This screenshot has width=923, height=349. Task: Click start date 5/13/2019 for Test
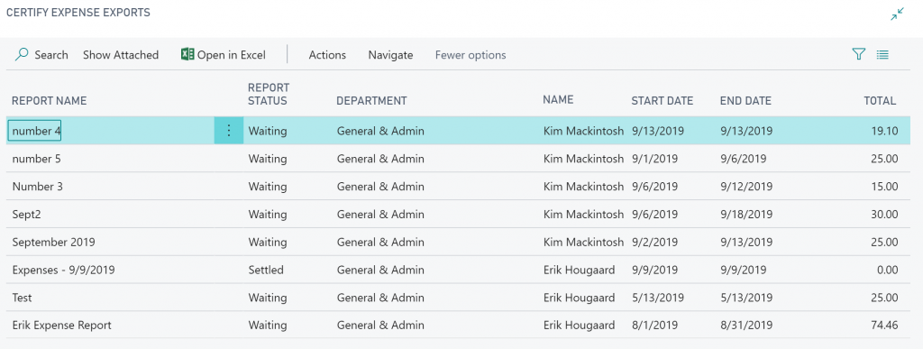[657, 298]
